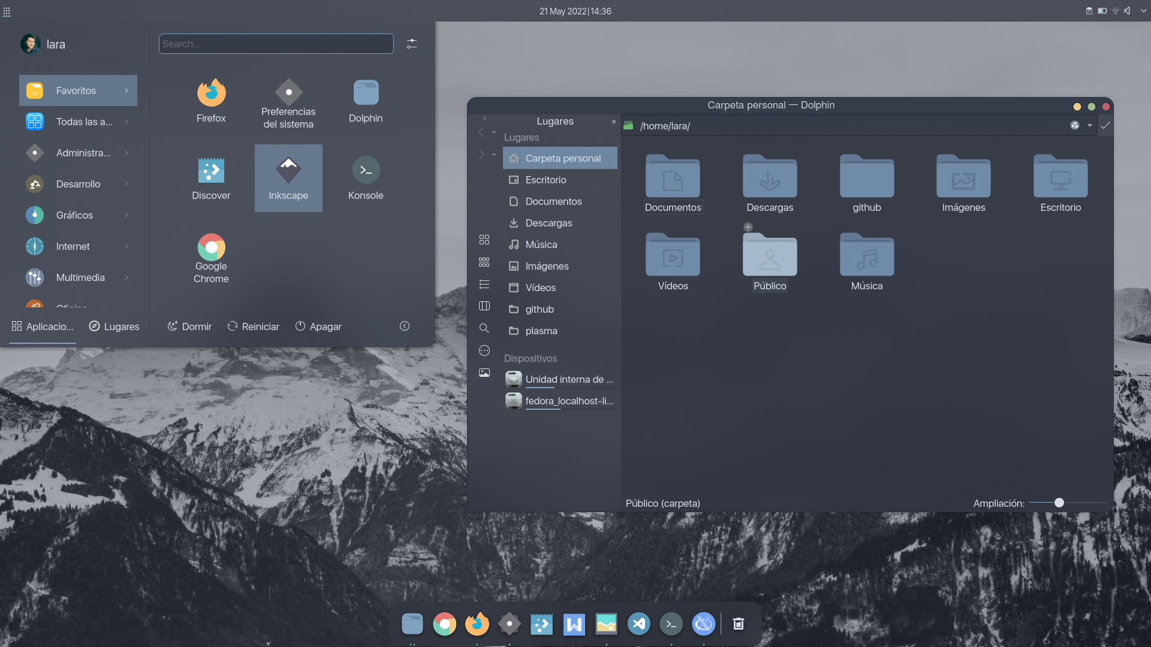This screenshot has width=1151, height=647.
Task: Switch Dolphin to icons view mode
Action: tap(484, 240)
